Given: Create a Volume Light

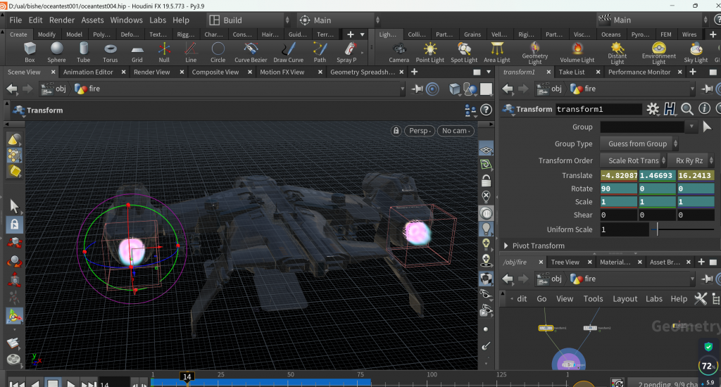Looking at the screenshot, I should [577, 52].
